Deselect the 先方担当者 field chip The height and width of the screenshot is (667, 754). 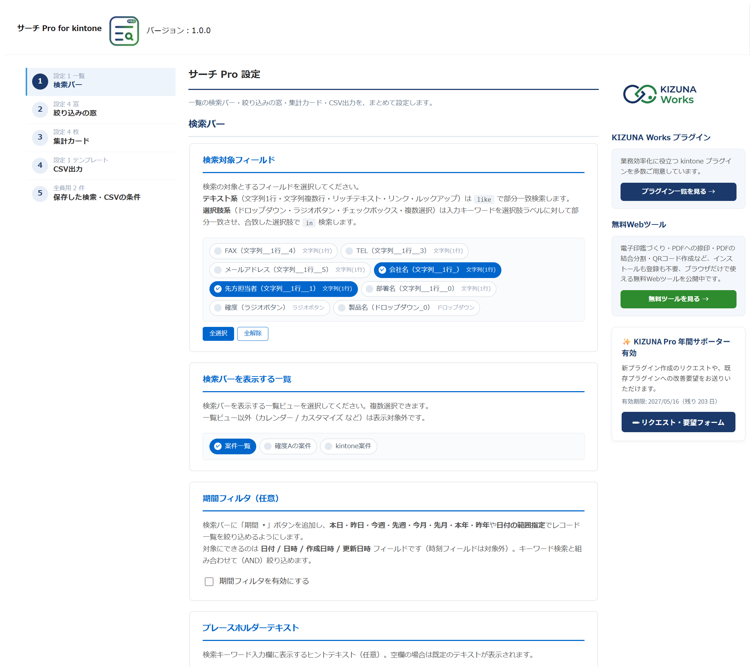click(x=283, y=289)
